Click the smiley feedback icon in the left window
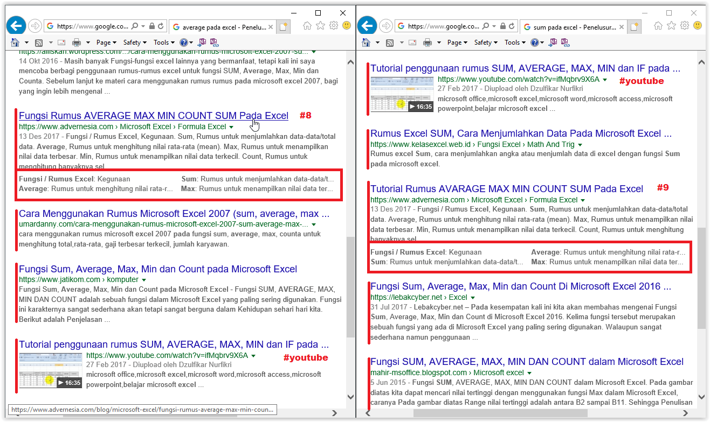The width and height of the screenshot is (710, 422). click(347, 25)
